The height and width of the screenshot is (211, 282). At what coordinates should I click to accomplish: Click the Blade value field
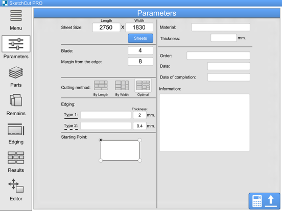point(140,50)
